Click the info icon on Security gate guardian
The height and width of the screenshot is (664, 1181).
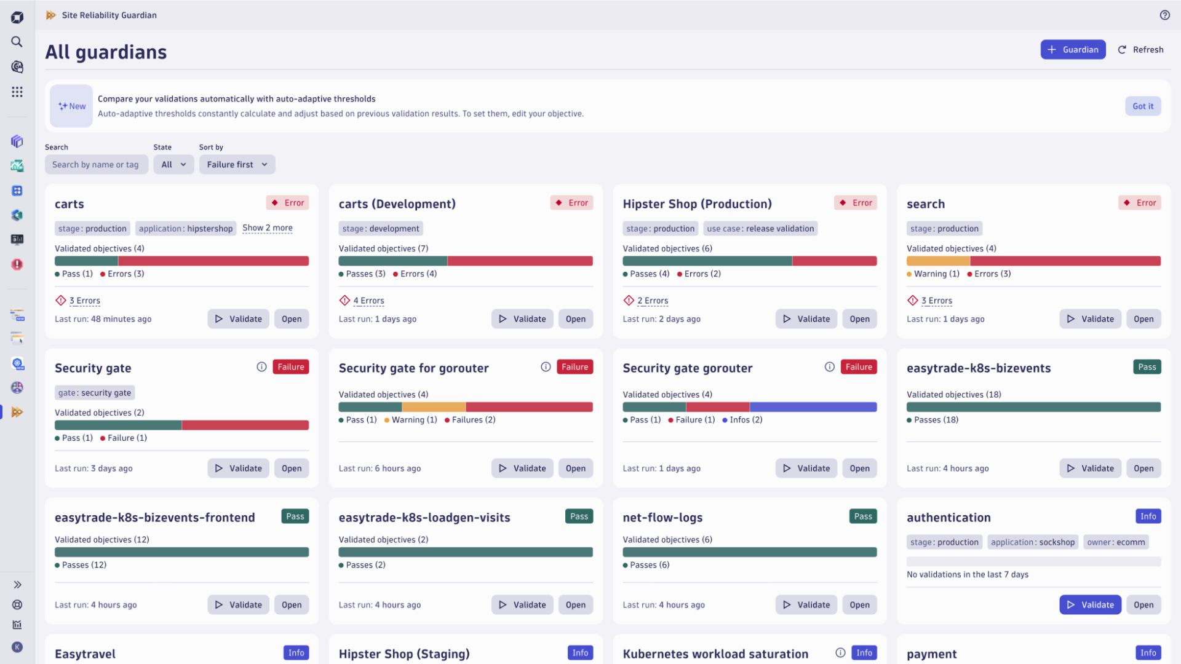point(262,366)
